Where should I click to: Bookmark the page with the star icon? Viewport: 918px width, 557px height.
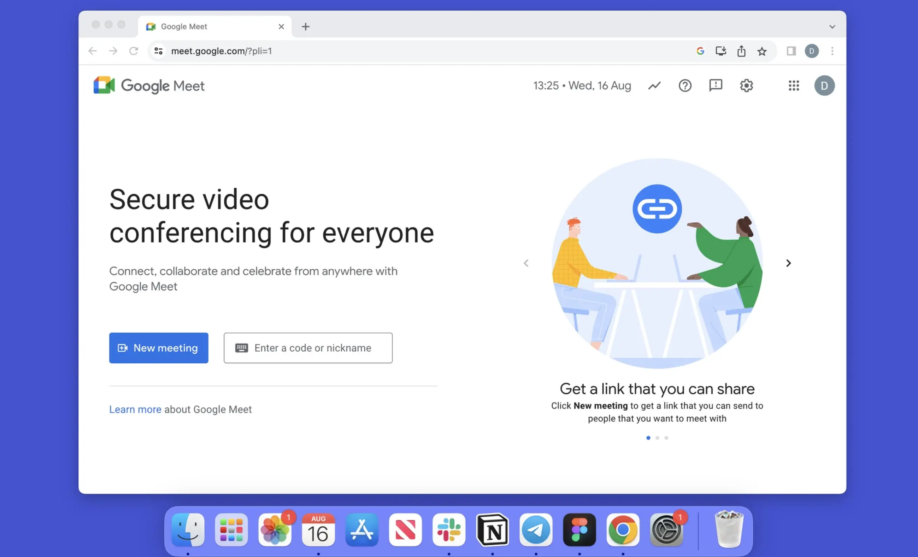762,51
